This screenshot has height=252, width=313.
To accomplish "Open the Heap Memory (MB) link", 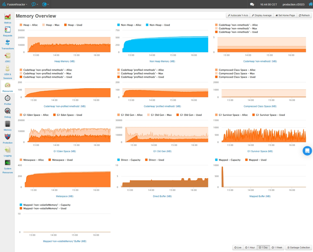I will tap(65, 62).
